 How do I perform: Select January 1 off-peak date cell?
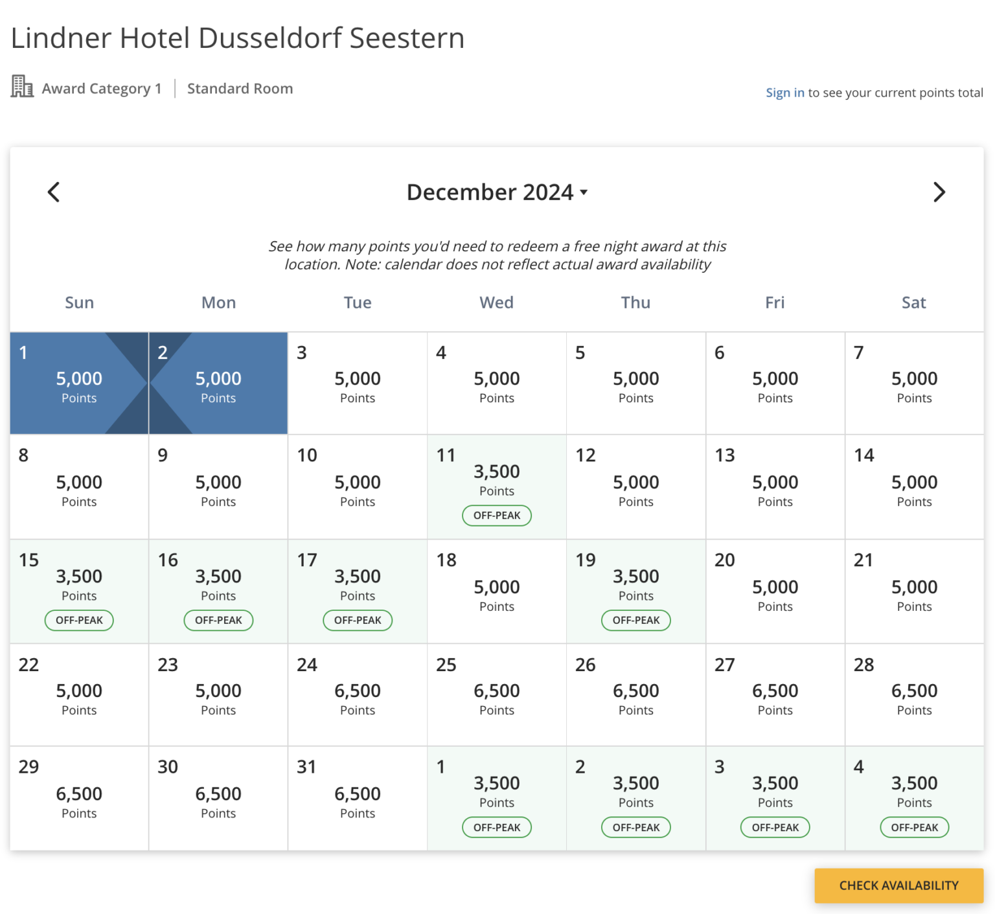(x=497, y=798)
